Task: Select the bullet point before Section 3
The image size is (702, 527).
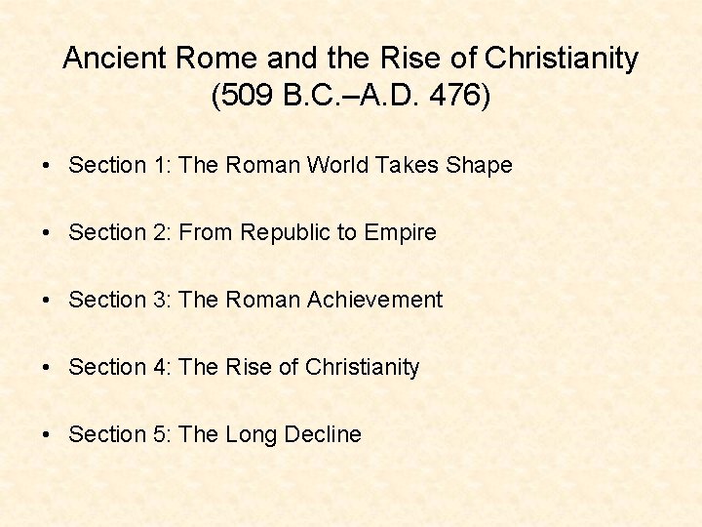Action: point(46,301)
